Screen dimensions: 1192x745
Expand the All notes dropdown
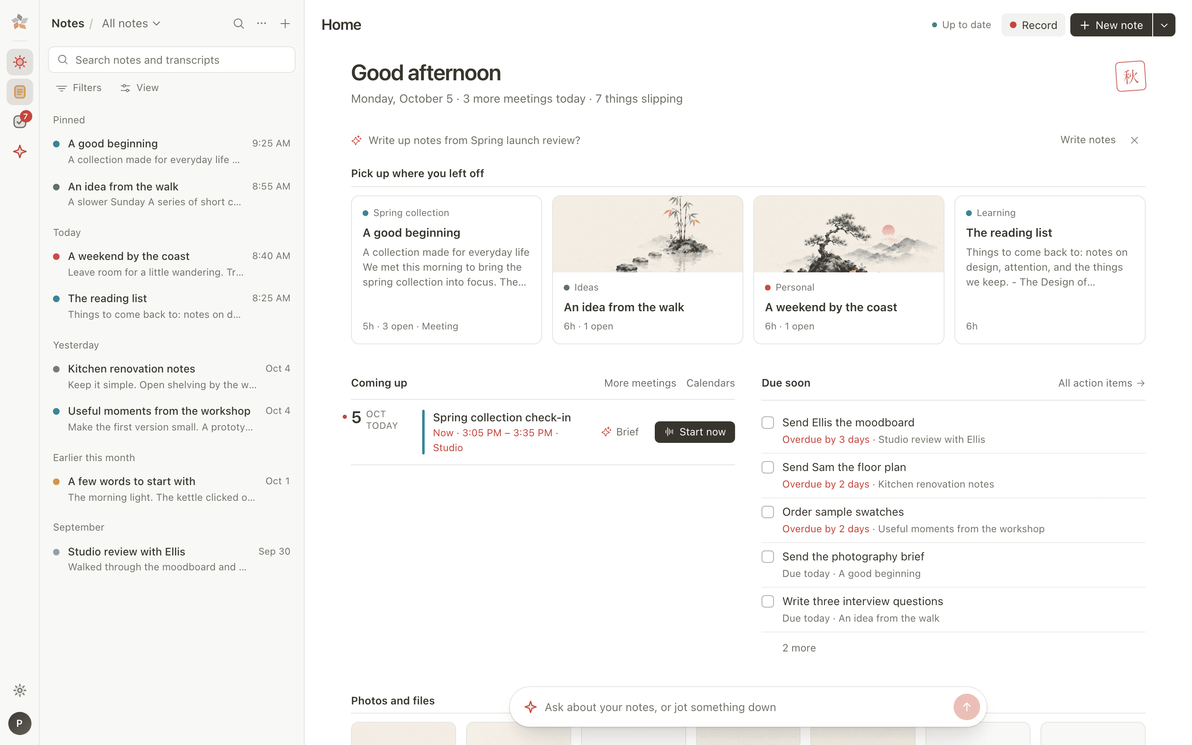(x=131, y=24)
